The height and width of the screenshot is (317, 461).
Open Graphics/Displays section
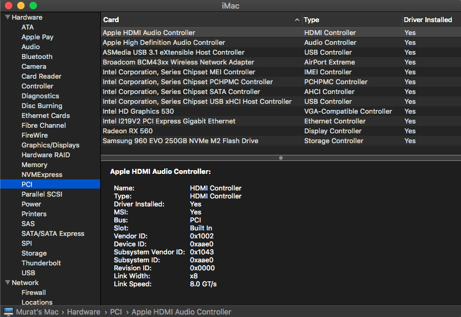pyautogui.click(x=50, y=145)
